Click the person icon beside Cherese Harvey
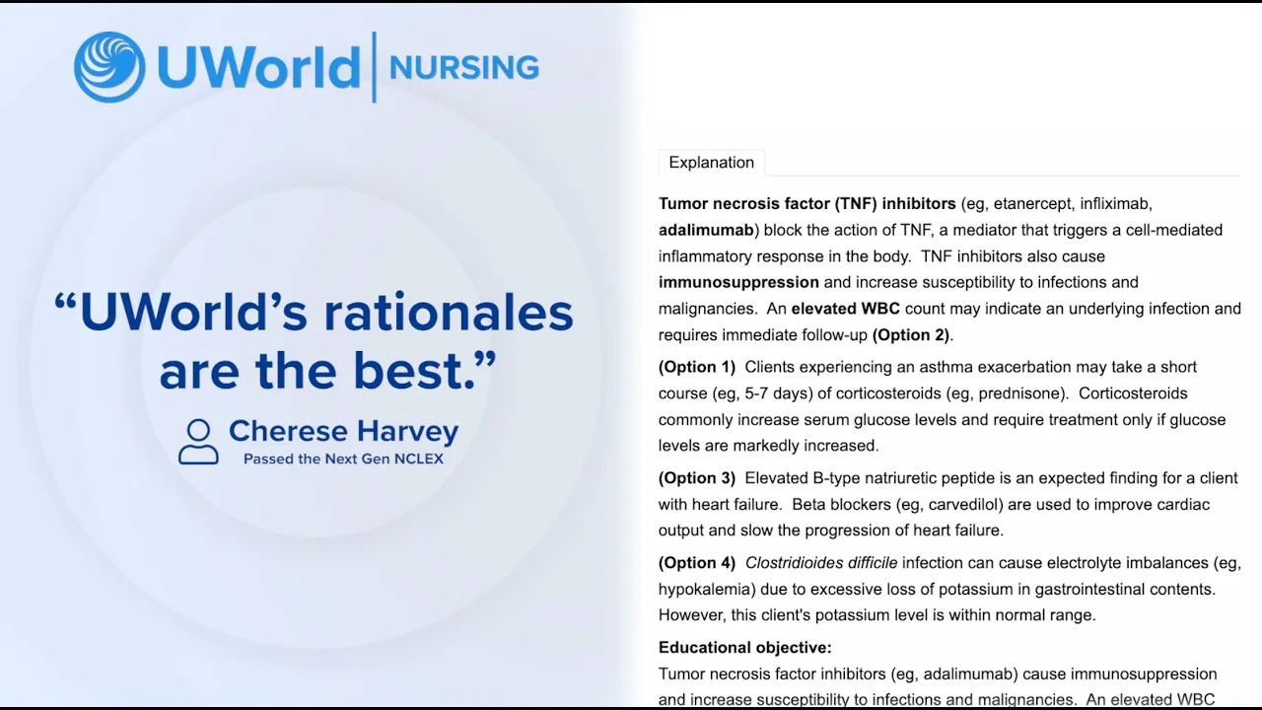This screenshot has height=710, width=1262. click(198, 442)
